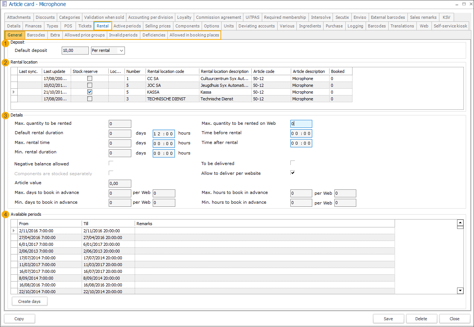This screenshot has width=474, height=327.
Task: Open the Self-service kiosk tab
Action: click(450, 26)
